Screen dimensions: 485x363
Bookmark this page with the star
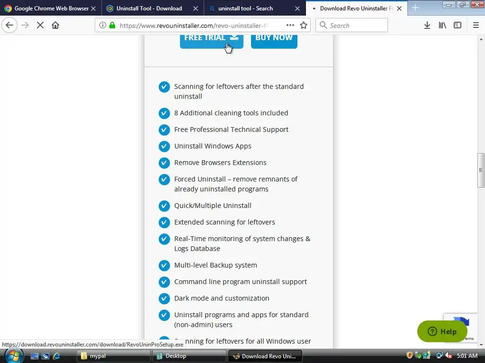[x=304, y=25]
